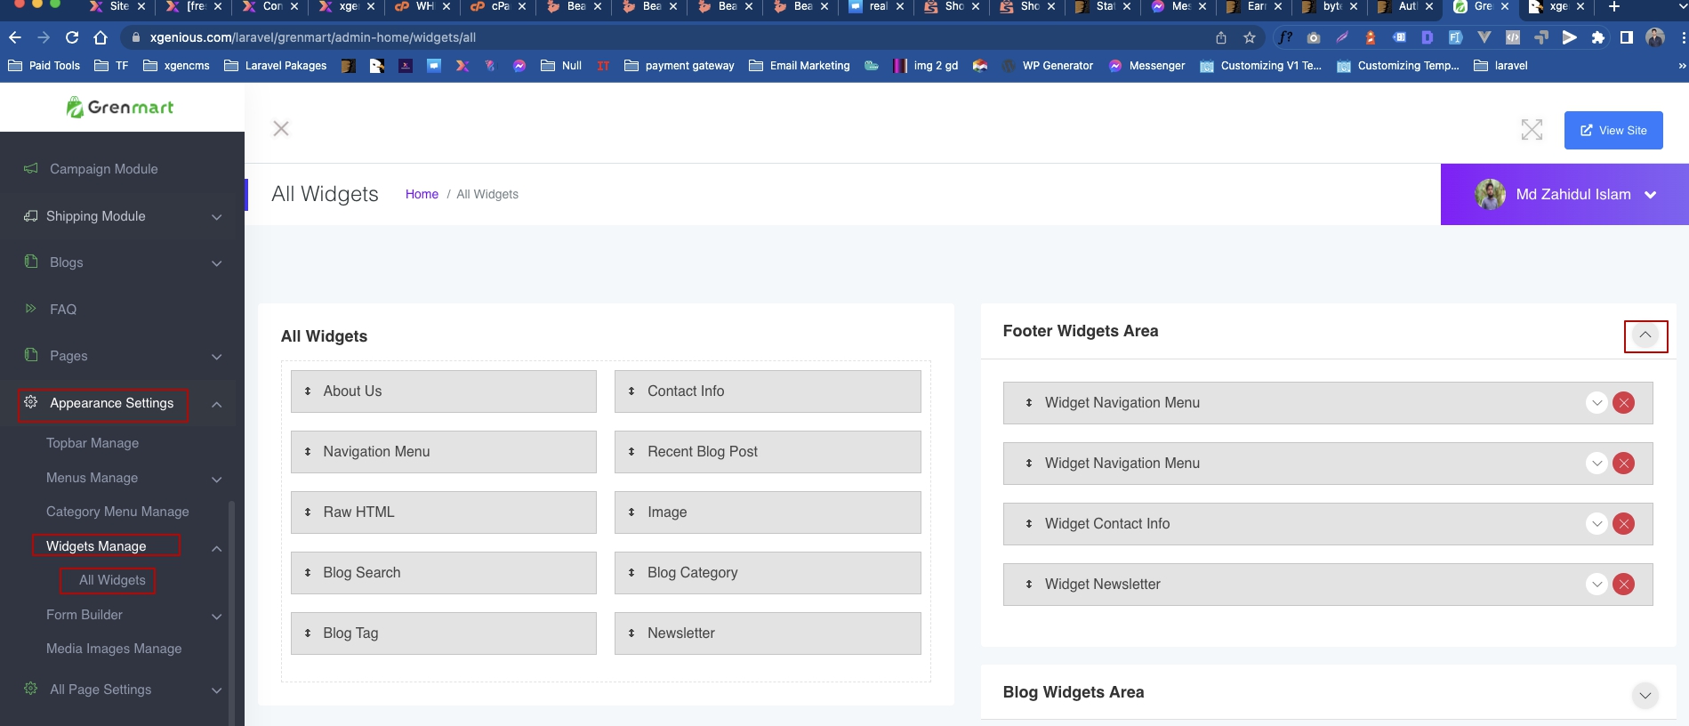The image size is (1689, 726).
Task: Open the Chrome extensions puzzle icon
Action: [1597, 37]
